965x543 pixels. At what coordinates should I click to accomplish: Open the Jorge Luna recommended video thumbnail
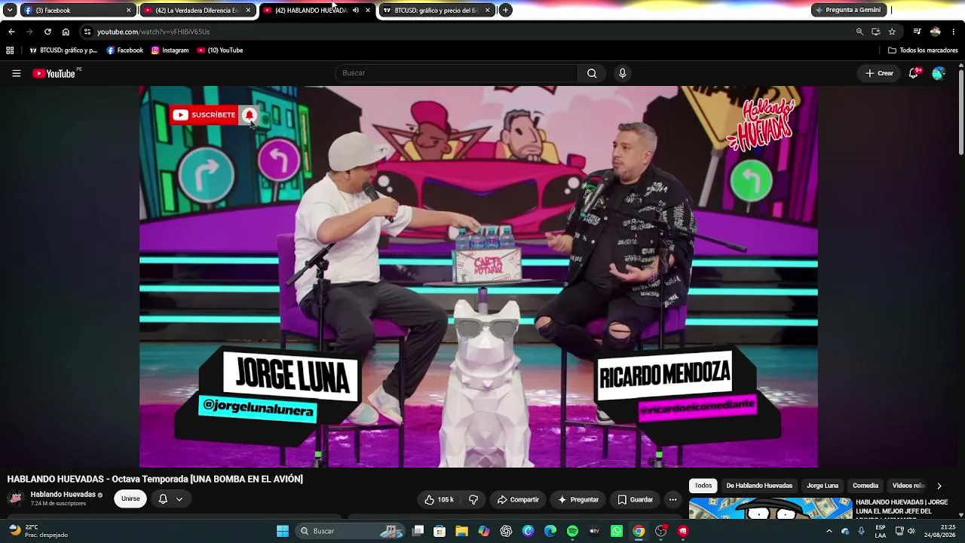coord(770,509)
